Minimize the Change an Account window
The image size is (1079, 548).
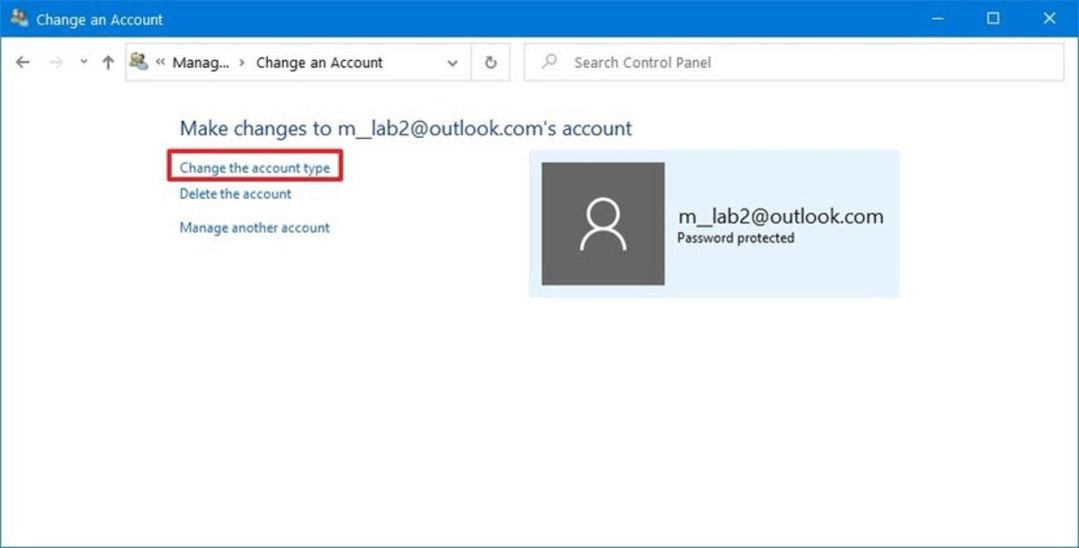click(x=937, y=19)
